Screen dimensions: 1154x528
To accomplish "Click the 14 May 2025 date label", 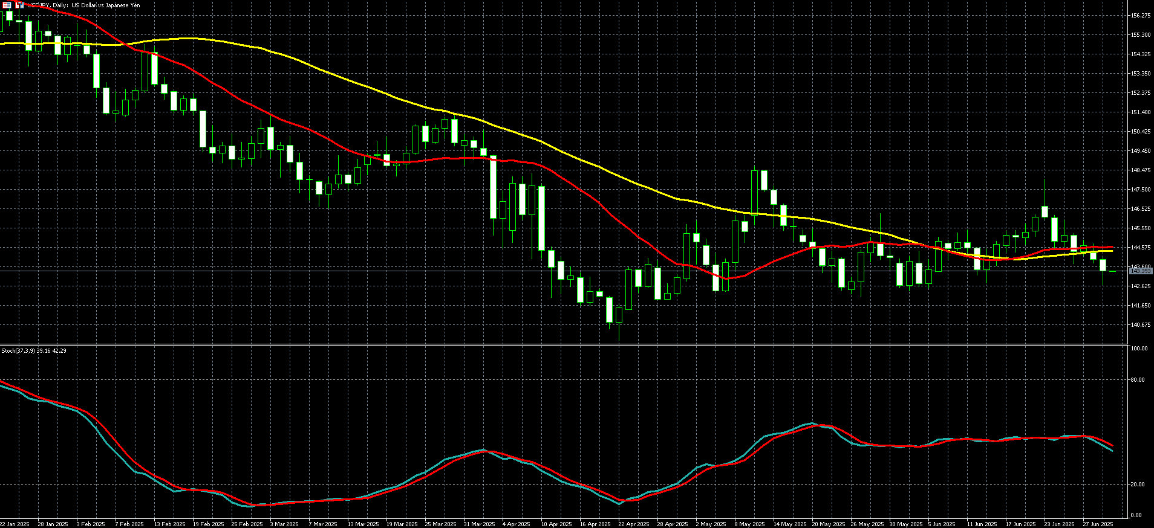I will (x=790, y=524).
